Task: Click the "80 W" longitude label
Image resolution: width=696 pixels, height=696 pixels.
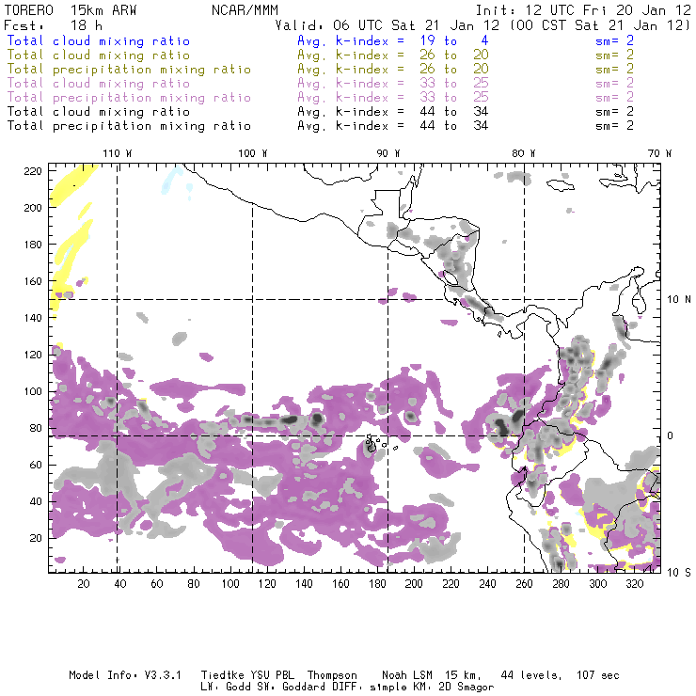Action: pyautogui.click(x=523, y=153)
